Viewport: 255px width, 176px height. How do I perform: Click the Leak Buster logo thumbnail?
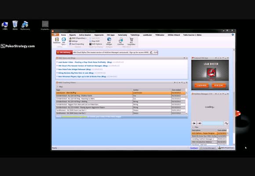point(211,73)
